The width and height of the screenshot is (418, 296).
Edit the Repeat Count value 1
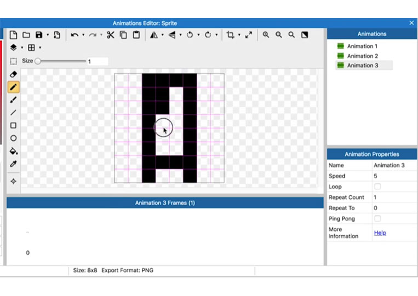394,198
